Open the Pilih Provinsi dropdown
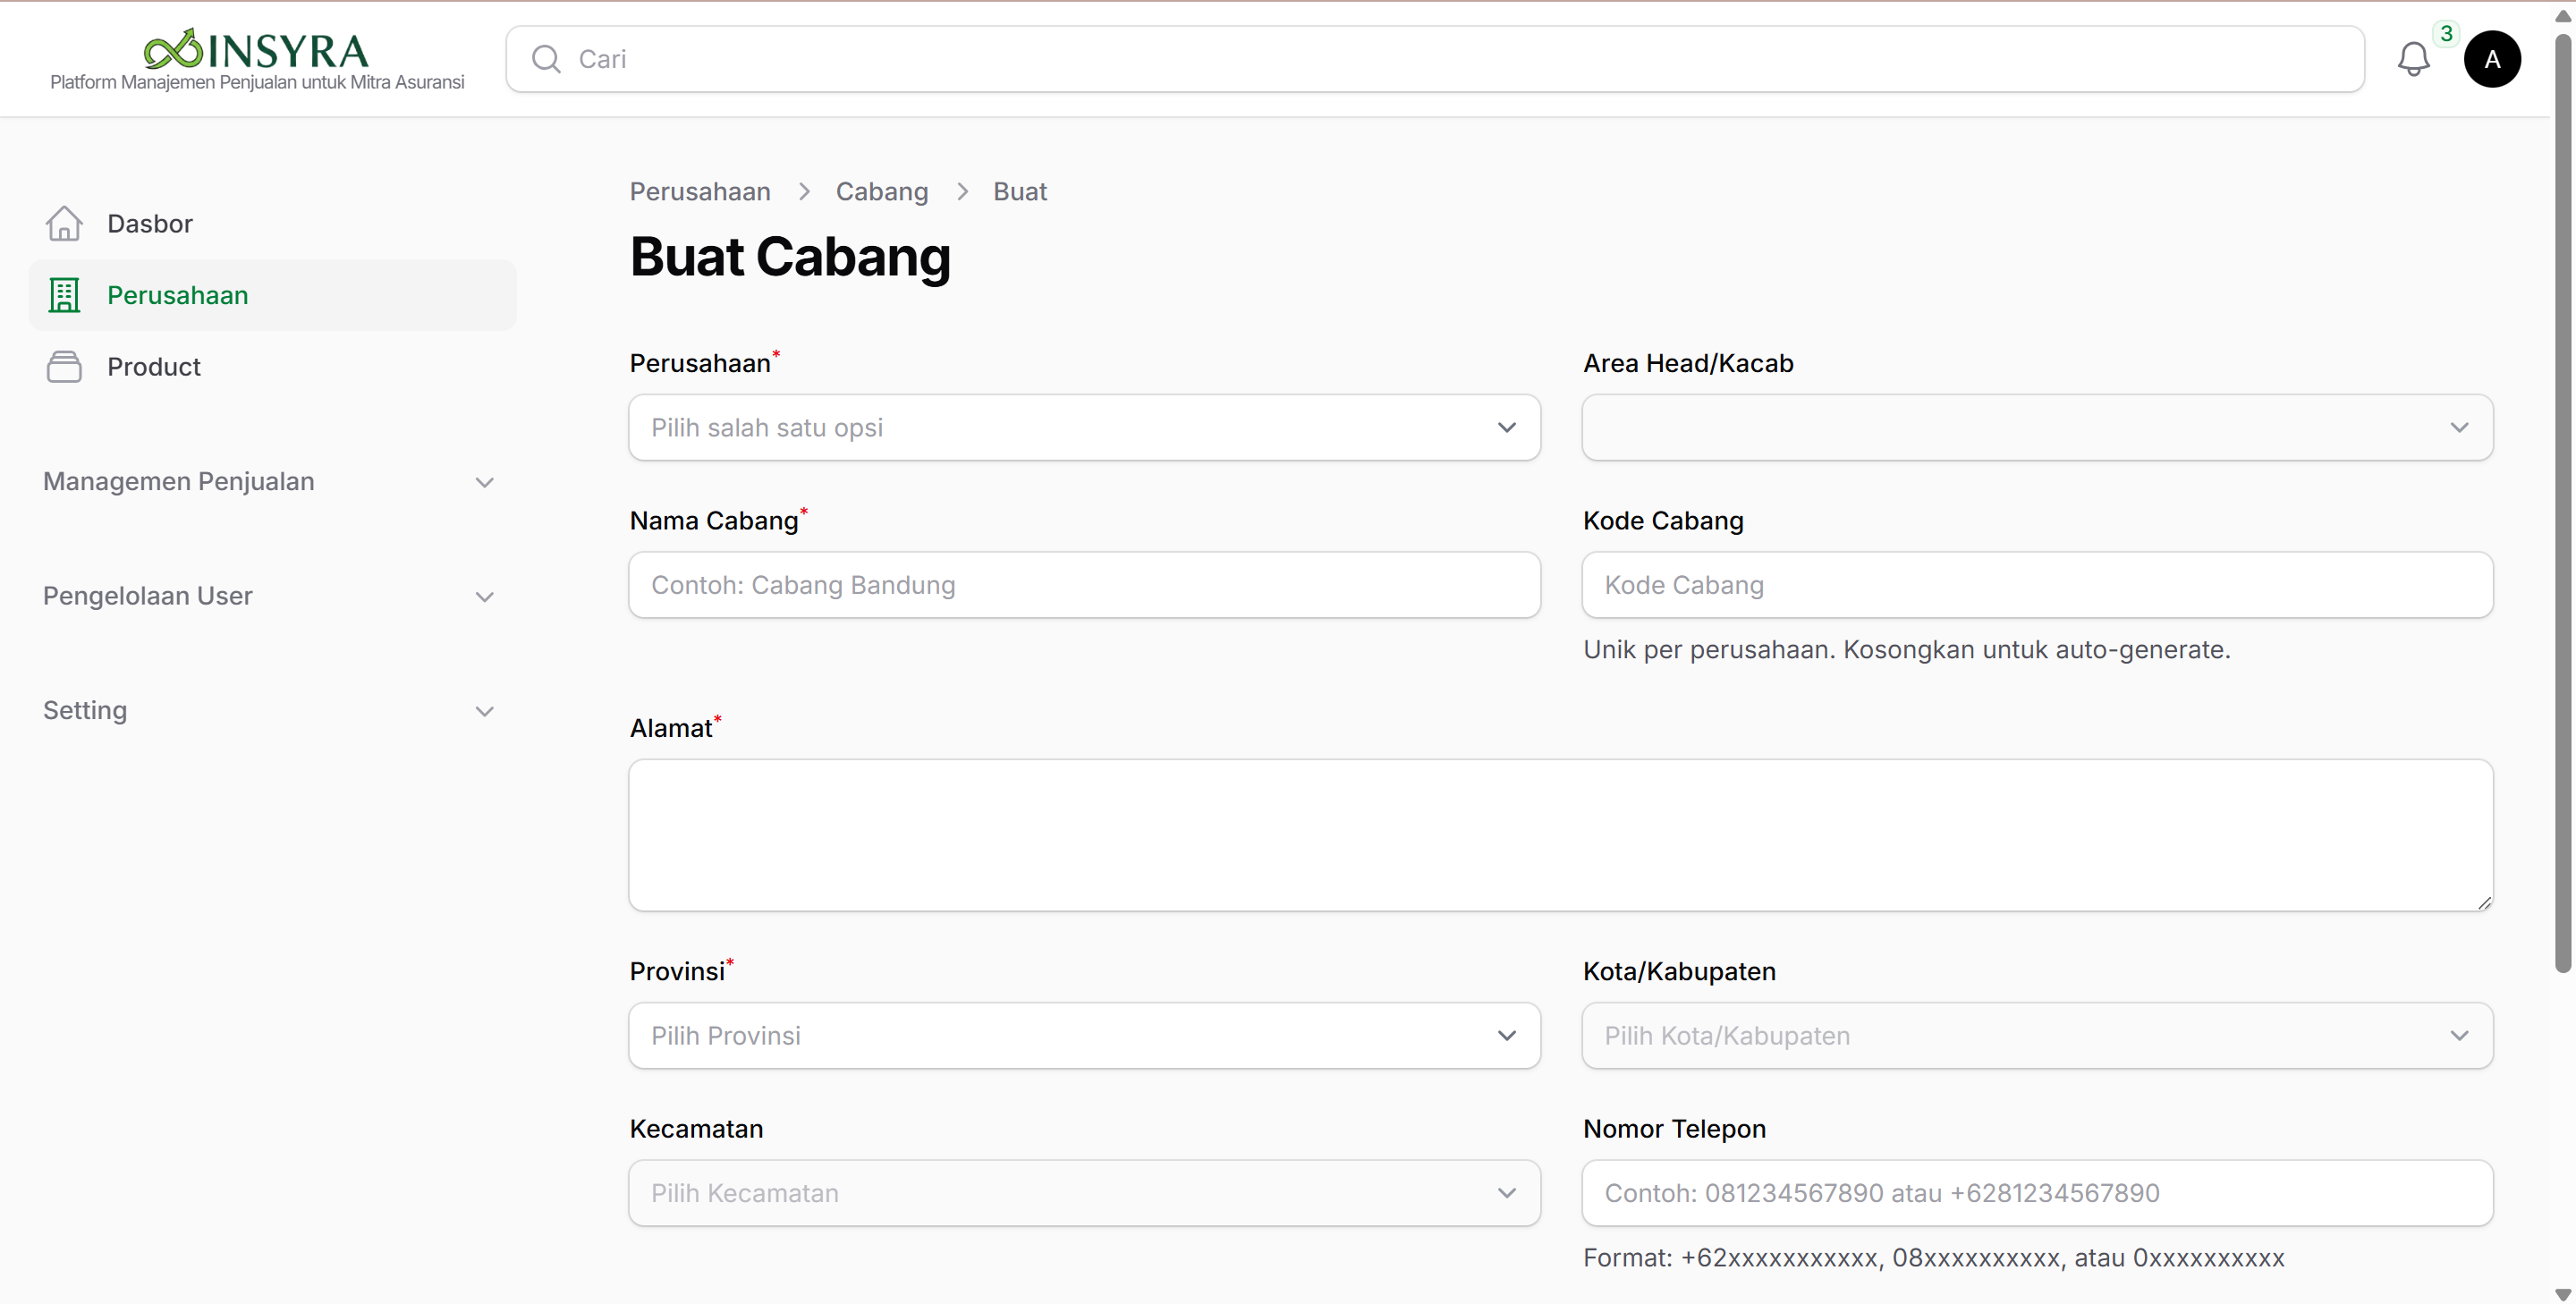Image resolution: width=2576 pixels, height=1304 pixels. point(1084,1035)
